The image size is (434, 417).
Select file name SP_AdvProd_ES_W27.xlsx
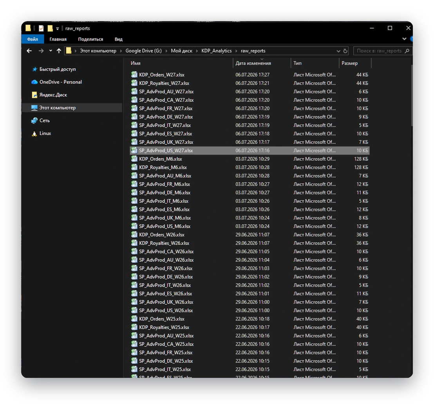(166, 134)
